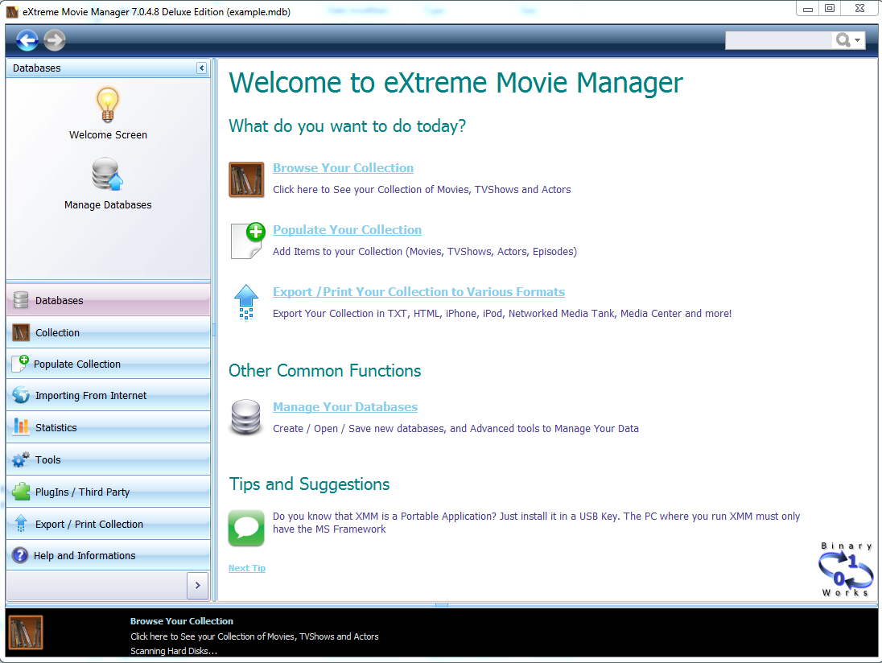Click the app icon in the title bar
The height and width of the screenshot is (663, 882).
[12, 12]
